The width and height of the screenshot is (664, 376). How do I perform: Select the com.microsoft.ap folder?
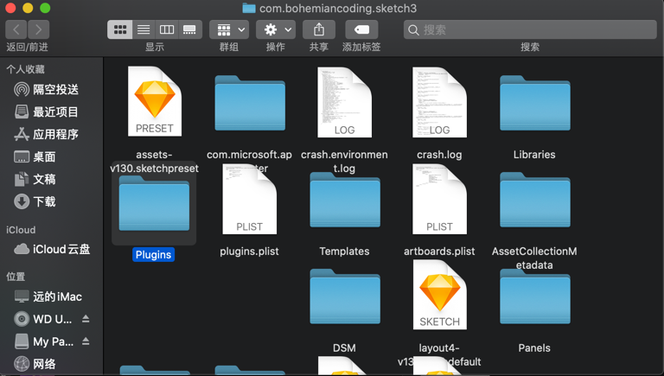250,103
